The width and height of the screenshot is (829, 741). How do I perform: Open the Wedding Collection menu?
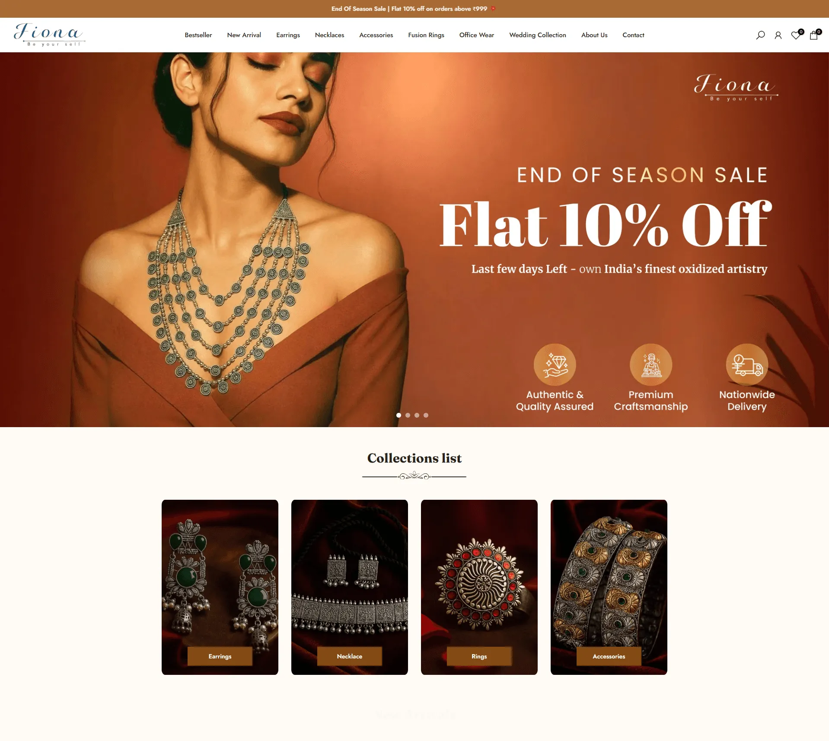pyautogui.click(x=537, y=35)
